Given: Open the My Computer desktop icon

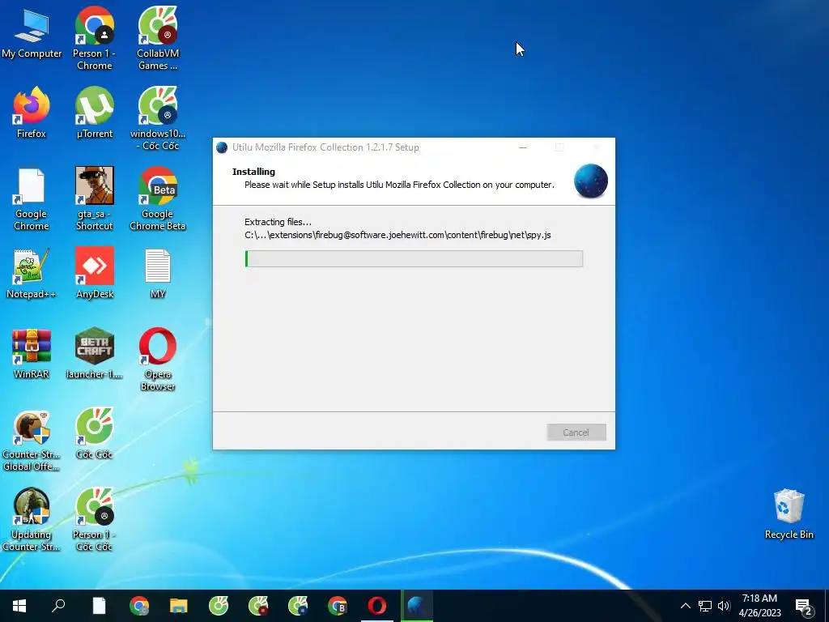Looking at the screenshot, I should click(x=32, y=32).
